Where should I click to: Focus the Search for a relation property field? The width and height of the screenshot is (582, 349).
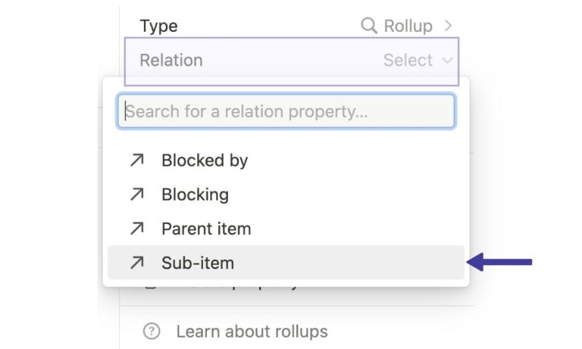[286, 111]
